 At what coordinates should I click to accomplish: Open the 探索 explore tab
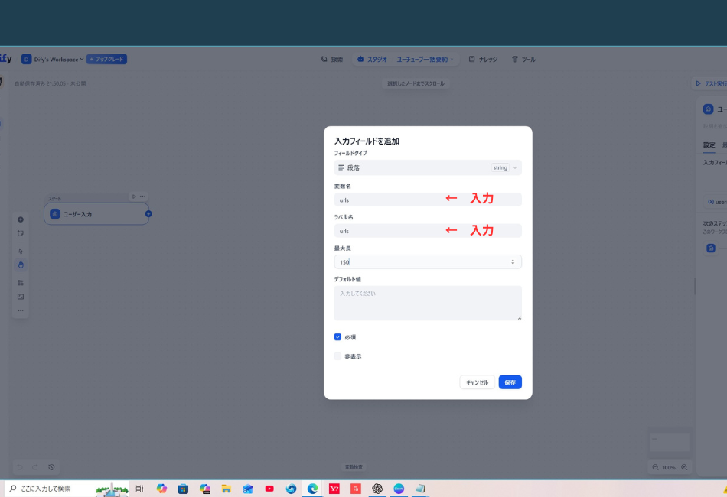[332, 60]
